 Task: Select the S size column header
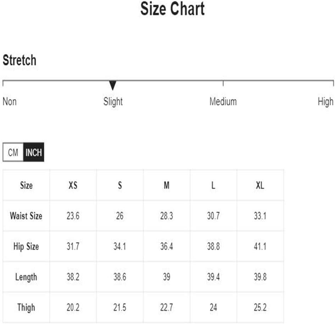tap(120, 185)
